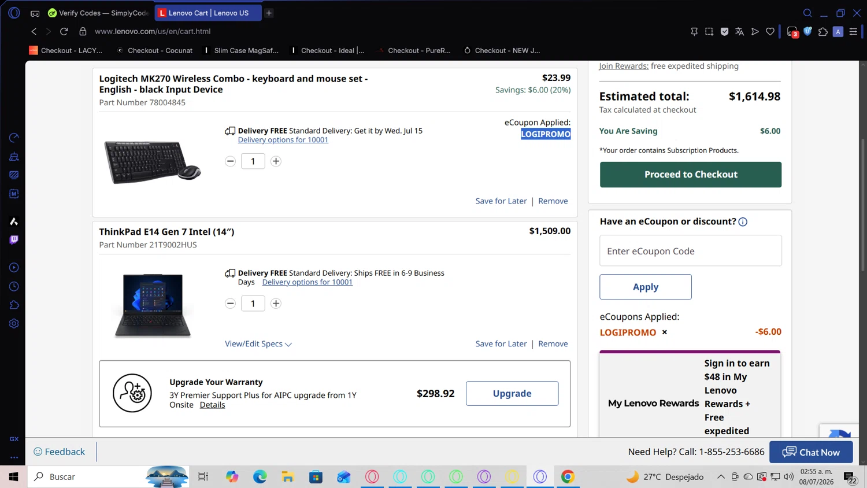Click Proceed to Checkout button
The image size is (867, 488).
(x=691, y=175)
